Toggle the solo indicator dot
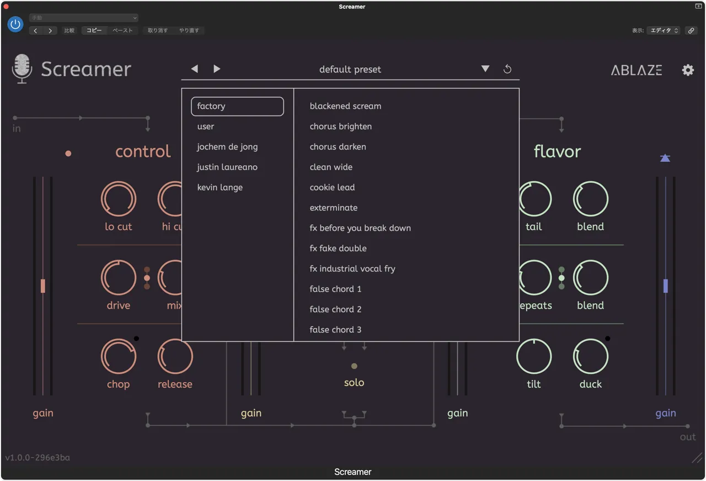 (354, 366)
